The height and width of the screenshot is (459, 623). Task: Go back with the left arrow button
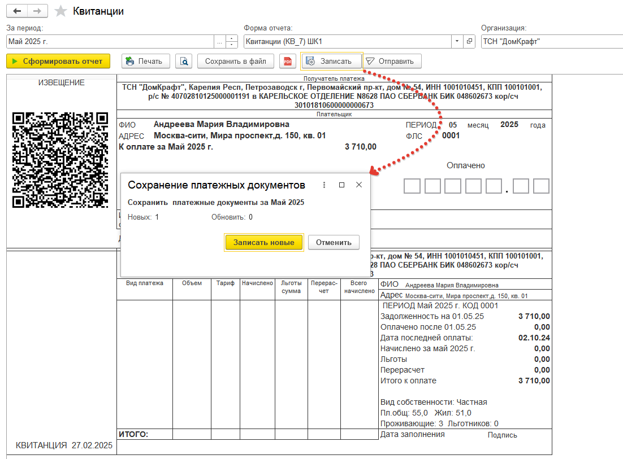click(17, 11)
